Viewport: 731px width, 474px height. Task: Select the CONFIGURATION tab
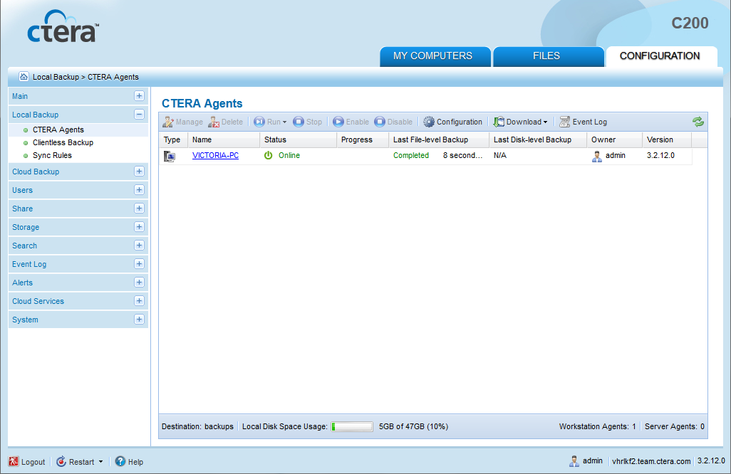[661, 56]
